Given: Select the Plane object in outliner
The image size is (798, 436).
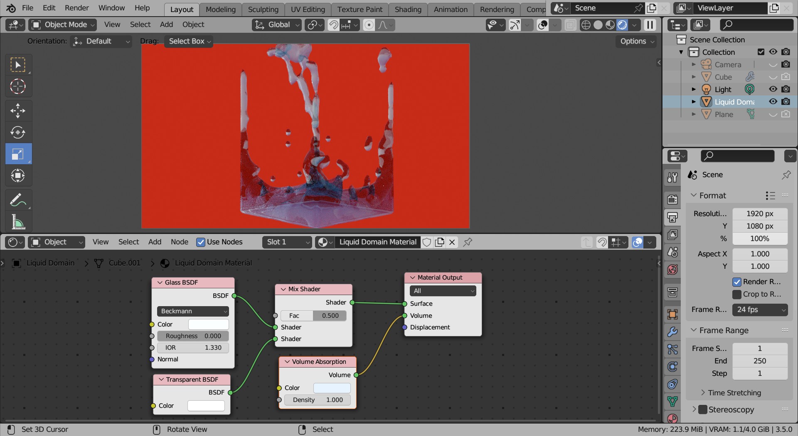Looking at the screenshot, I should point(724,114).
